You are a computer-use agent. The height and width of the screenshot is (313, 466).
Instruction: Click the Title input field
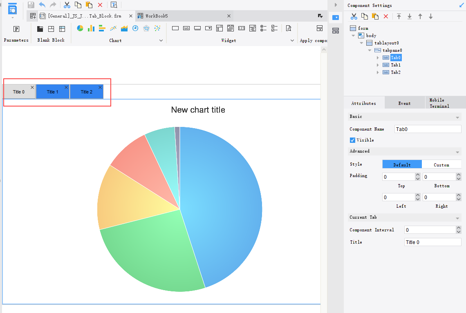[432, 242]
